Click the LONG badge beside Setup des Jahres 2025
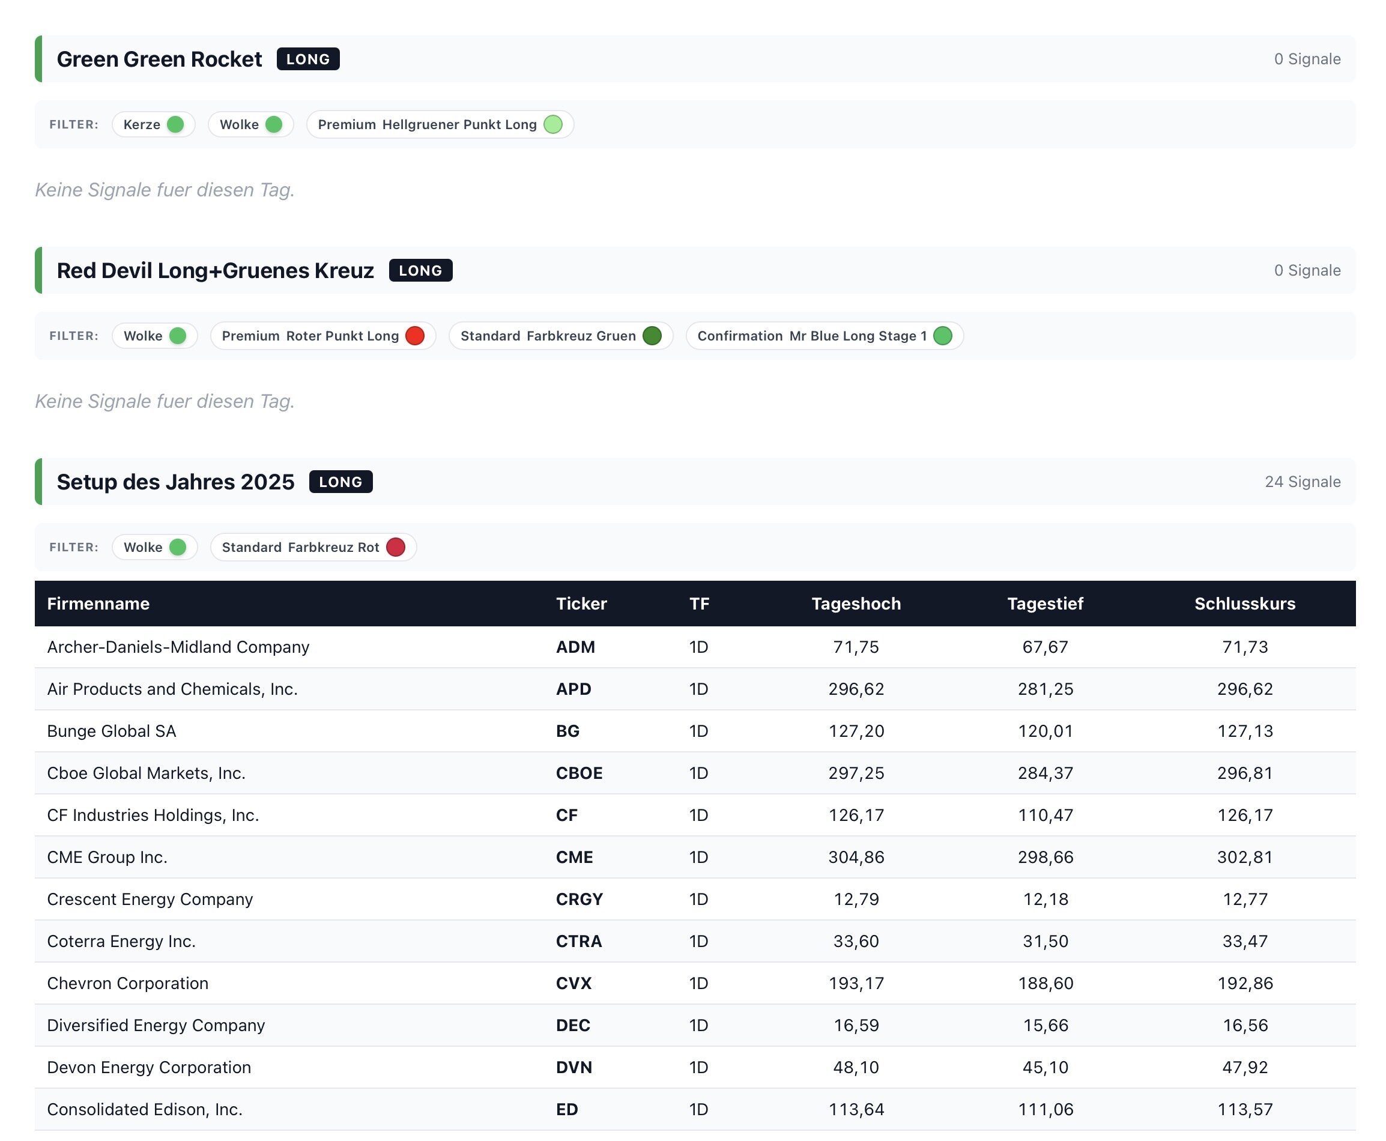This screenshot has height=1141, width=1386. (x=340, y=482)
